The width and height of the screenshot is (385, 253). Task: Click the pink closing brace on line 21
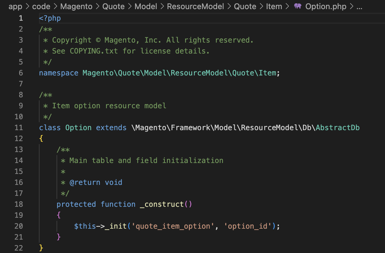click(59, 237)
